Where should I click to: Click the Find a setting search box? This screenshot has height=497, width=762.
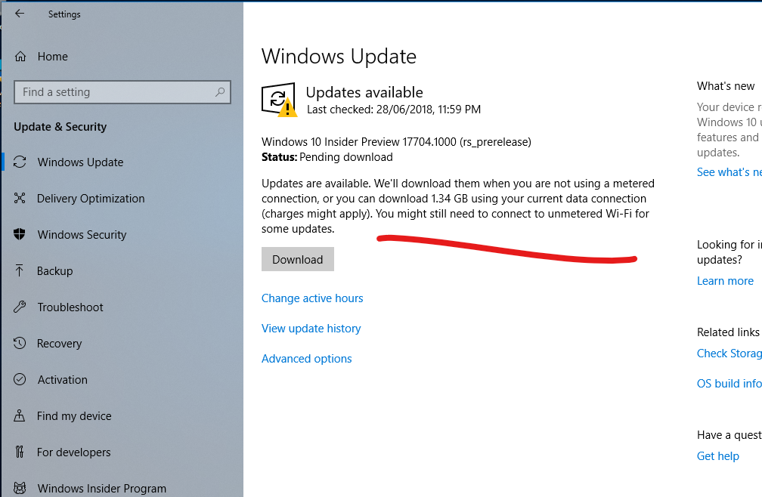(122, 91)
